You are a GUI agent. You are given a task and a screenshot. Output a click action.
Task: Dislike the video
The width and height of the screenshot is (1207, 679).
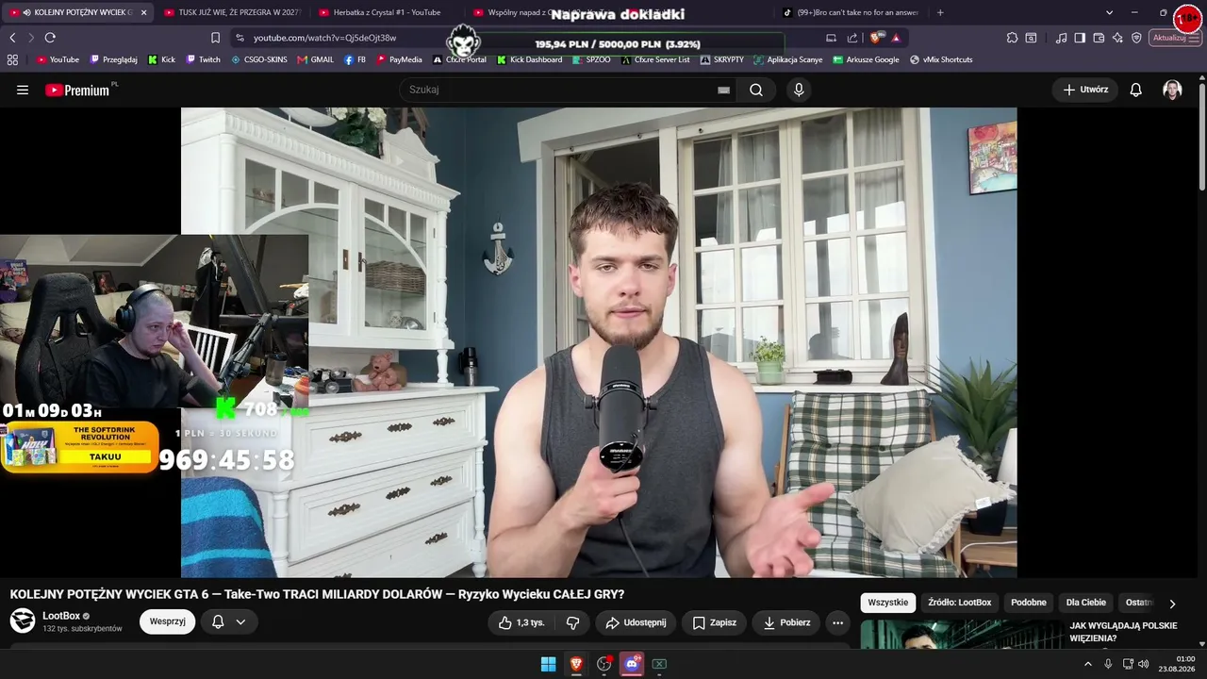pyautogui.click(x=572, y=622)
